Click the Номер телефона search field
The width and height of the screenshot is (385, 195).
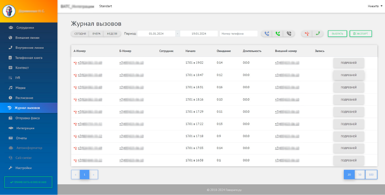[238, 34]
